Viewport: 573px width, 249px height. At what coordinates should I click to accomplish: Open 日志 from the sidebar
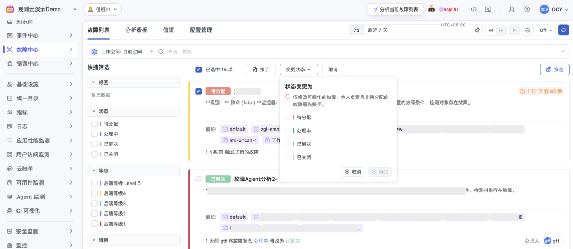(40, 126)
